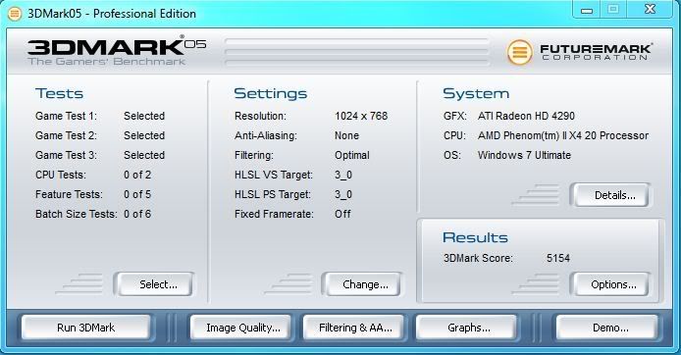Image resolution: width=681 pixels, height=355 pixels.
Task: Click the Tests section heading
Action: (x=59, y=93)
